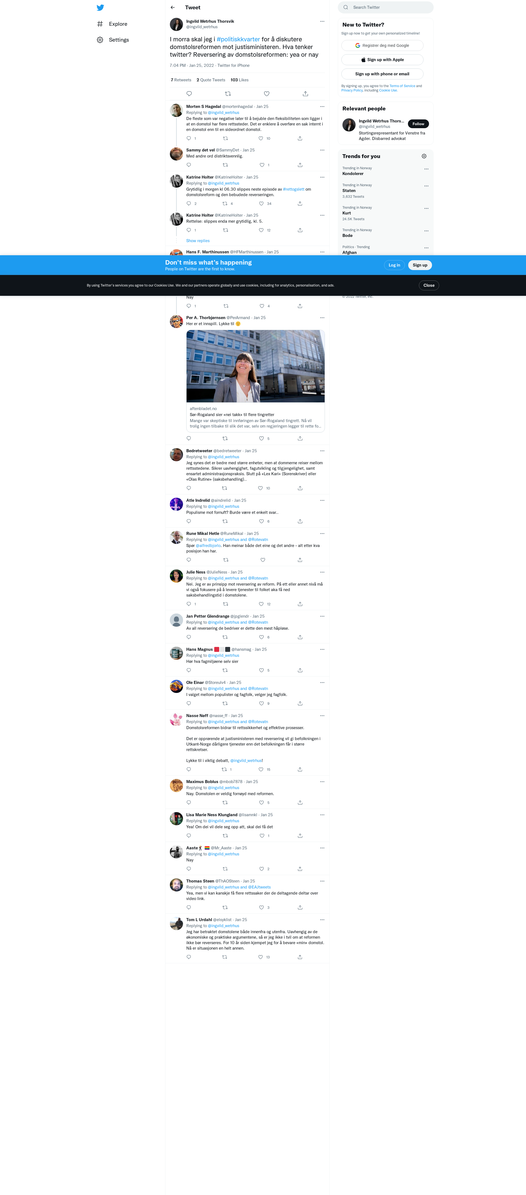Open the aftenbladet.no article image card
Screen dimensions: 526x1195
click(256, 366)
